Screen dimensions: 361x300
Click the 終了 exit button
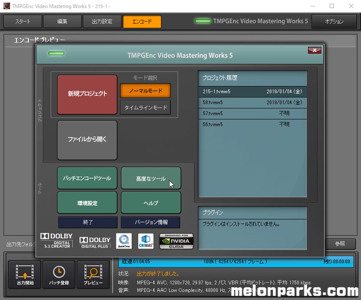tap(88, 222)
